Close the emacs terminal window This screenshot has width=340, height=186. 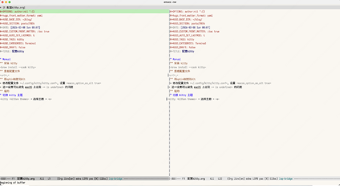(2, 2)
